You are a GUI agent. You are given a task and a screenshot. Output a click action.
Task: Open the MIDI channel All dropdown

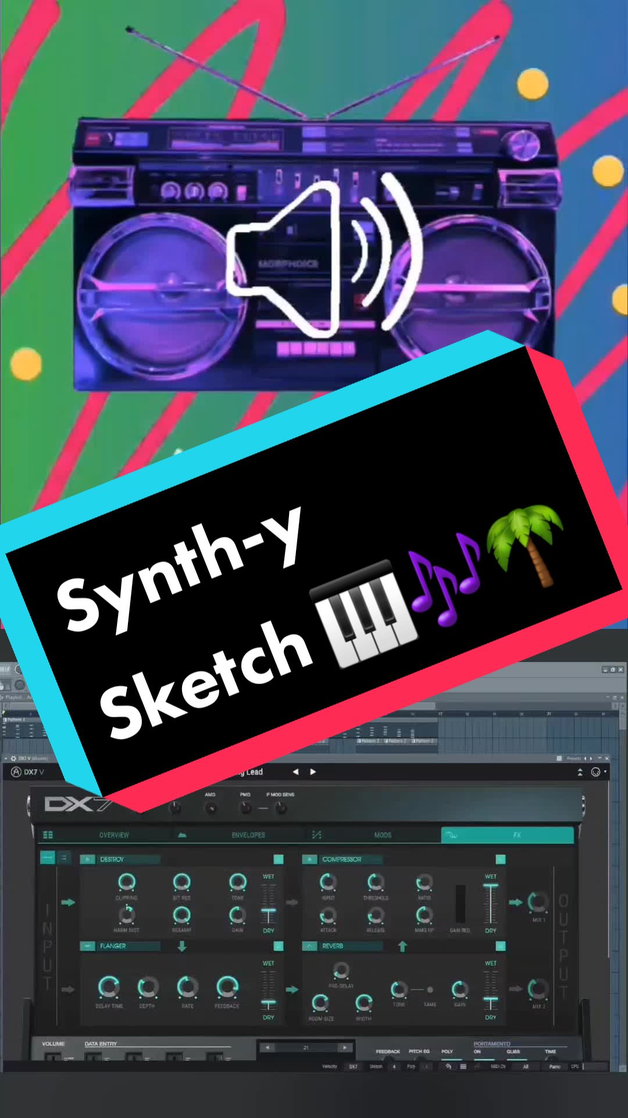[526, 1067]
